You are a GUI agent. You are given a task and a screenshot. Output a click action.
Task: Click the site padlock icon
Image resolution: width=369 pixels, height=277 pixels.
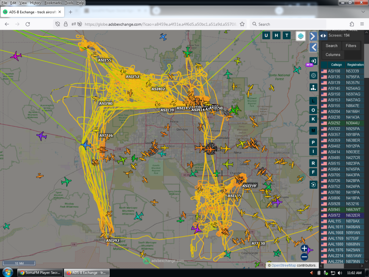tap(66, 24)
